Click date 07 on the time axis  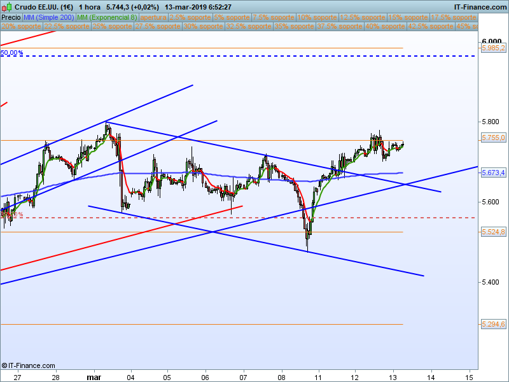[244, 377]
